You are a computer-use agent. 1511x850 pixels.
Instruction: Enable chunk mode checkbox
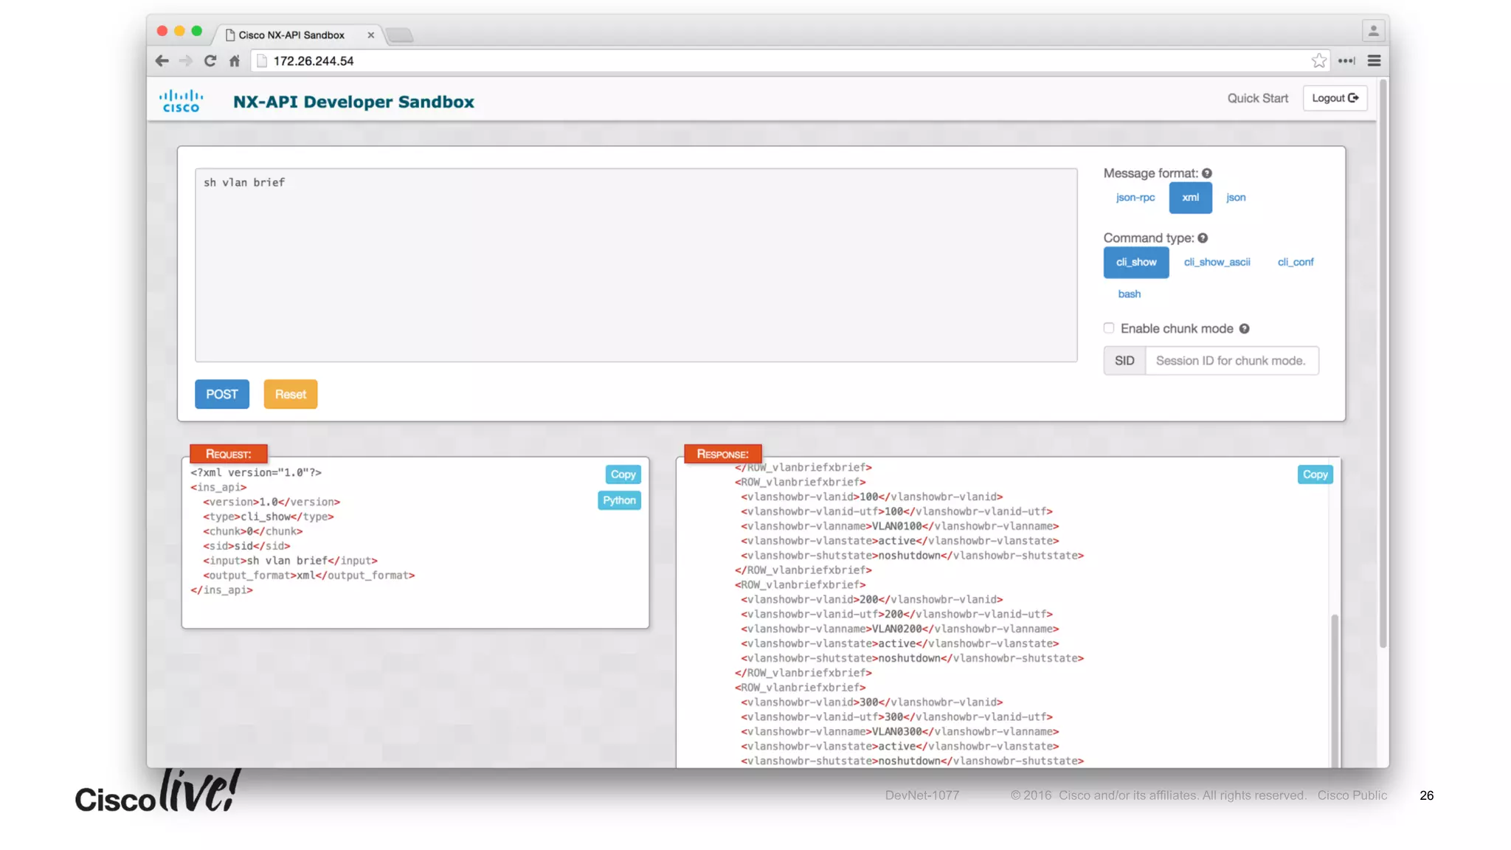tap(1109, 328)
